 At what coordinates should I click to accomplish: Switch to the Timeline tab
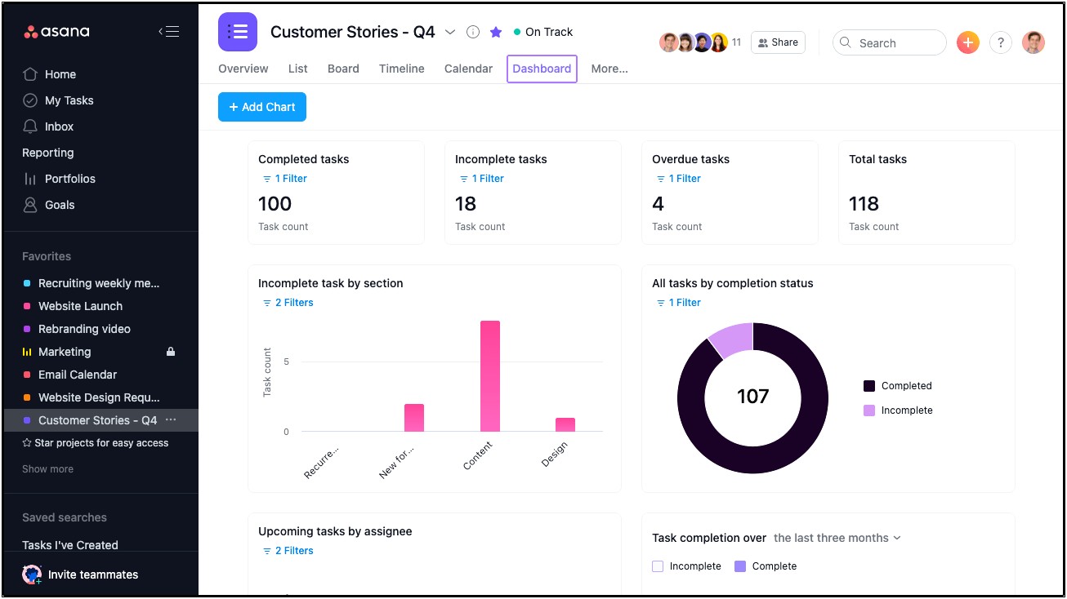[x=402, y=69]
